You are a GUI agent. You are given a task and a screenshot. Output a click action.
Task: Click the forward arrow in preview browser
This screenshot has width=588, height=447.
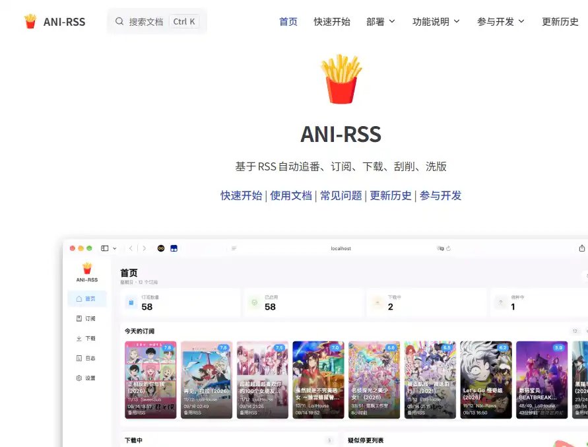[145, 248]
